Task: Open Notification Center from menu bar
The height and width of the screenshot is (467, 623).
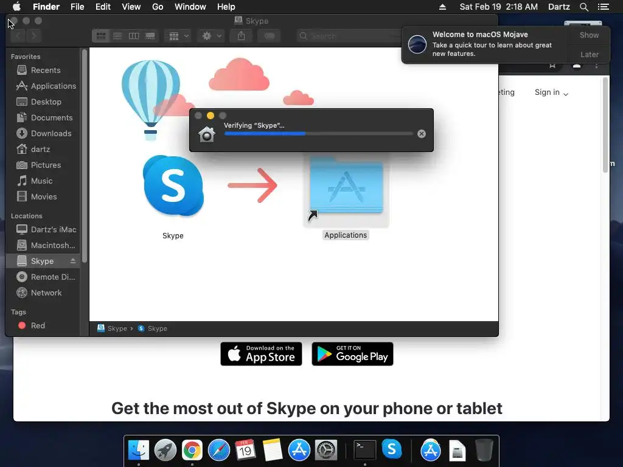Action: (x=603, y=7)
